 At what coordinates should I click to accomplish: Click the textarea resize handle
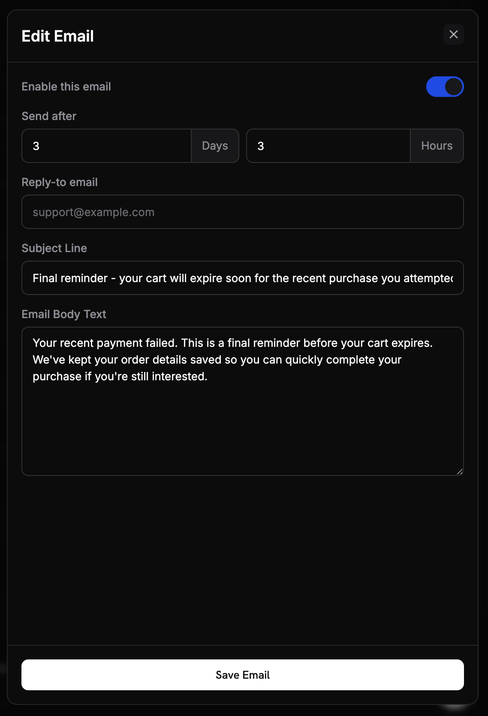(460, 471)
